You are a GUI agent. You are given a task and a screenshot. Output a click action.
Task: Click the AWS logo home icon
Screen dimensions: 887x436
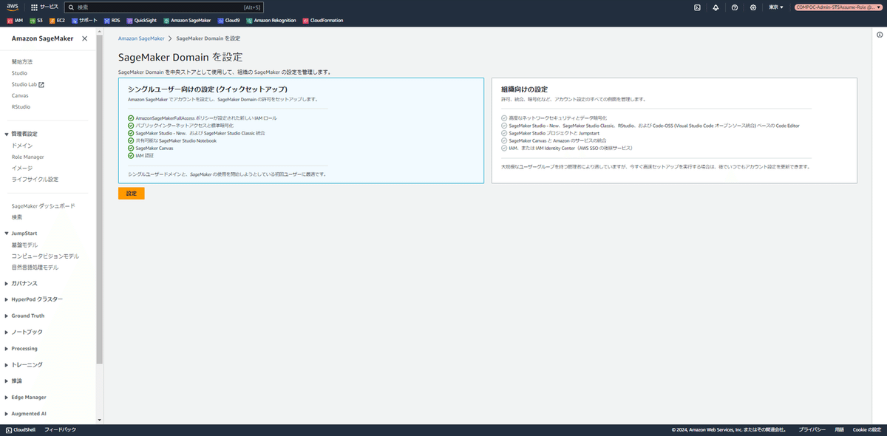click(x=13, y=7)
